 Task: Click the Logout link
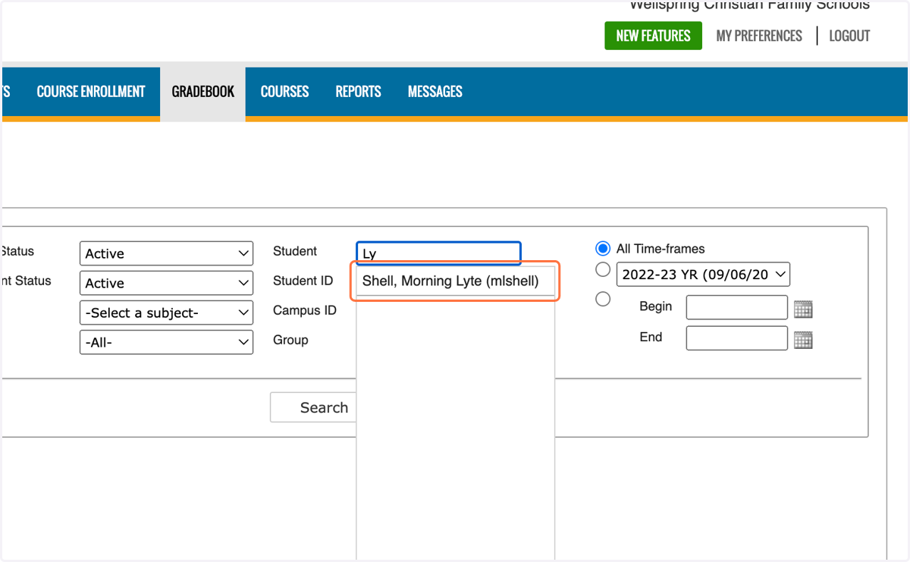[849, 36]
